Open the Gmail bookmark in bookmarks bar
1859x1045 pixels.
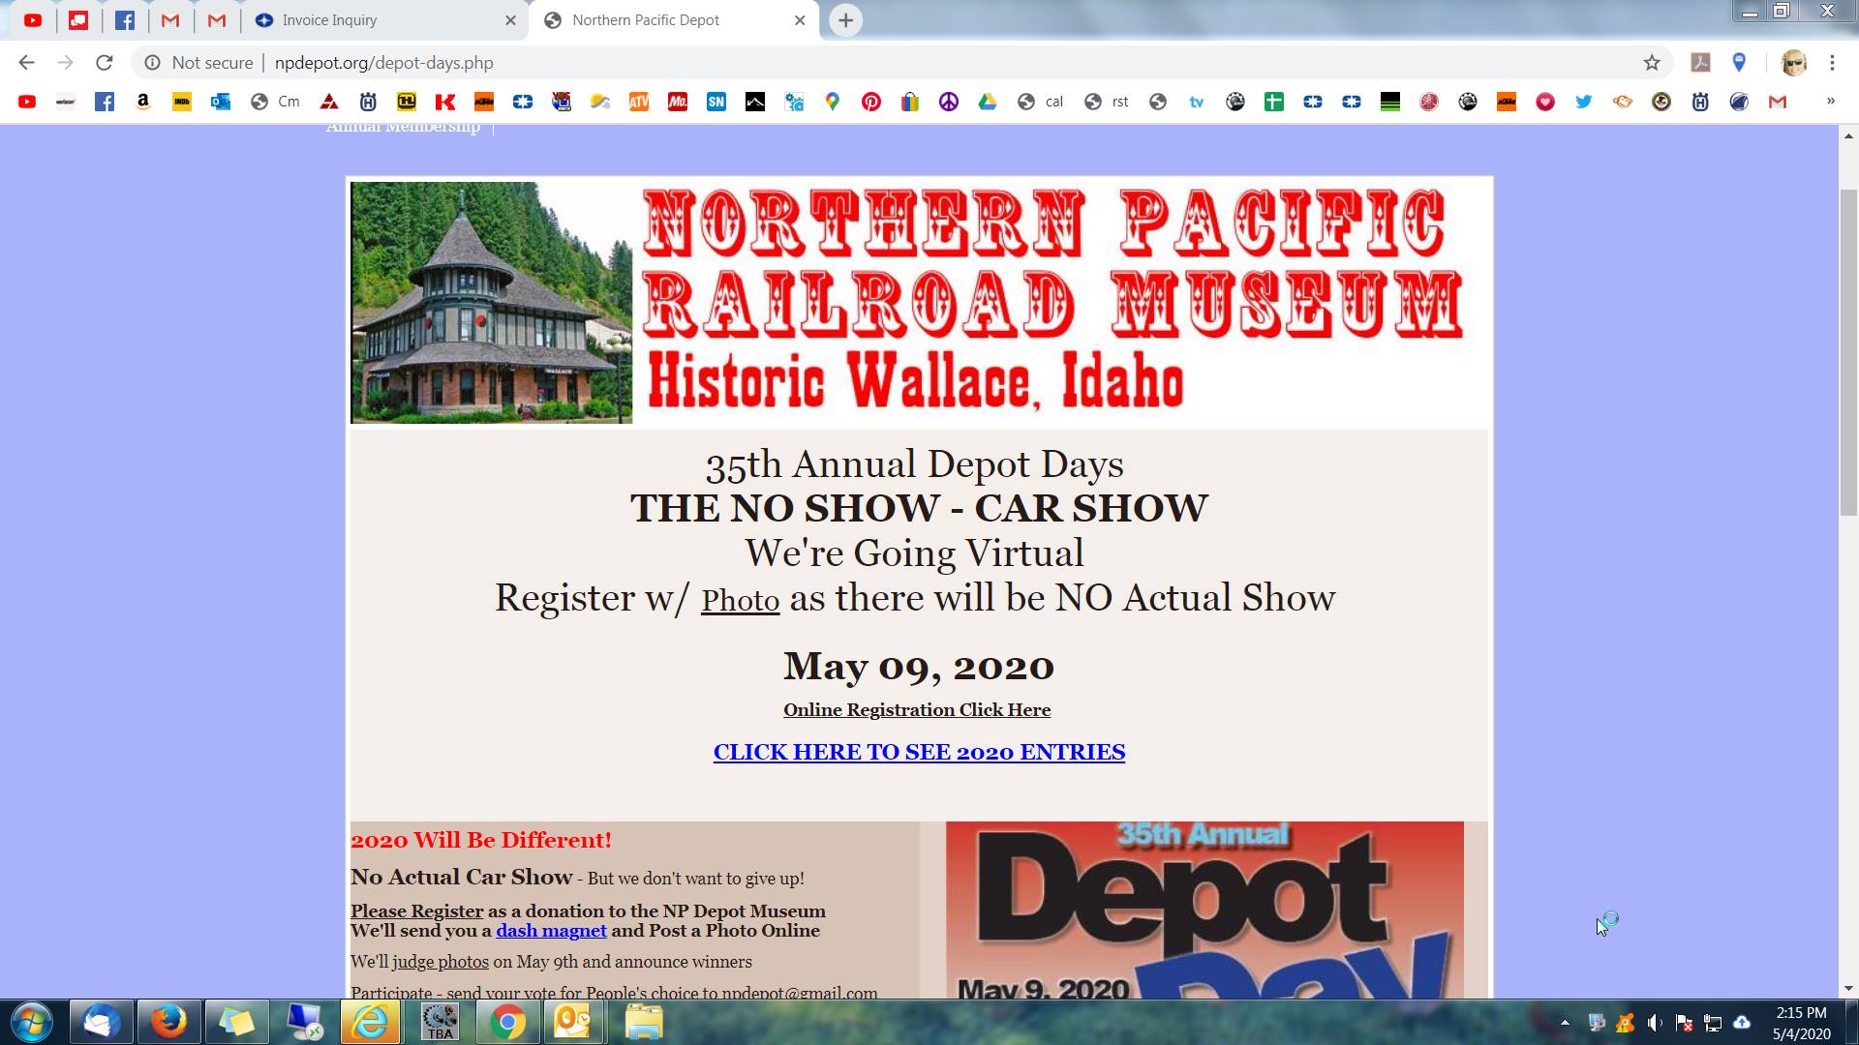pos(1778,102)
